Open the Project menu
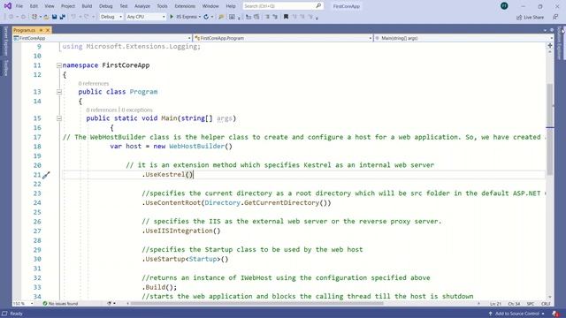 68,6
